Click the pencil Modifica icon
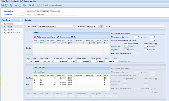This screenshot has width=169, height=101. 35,72
